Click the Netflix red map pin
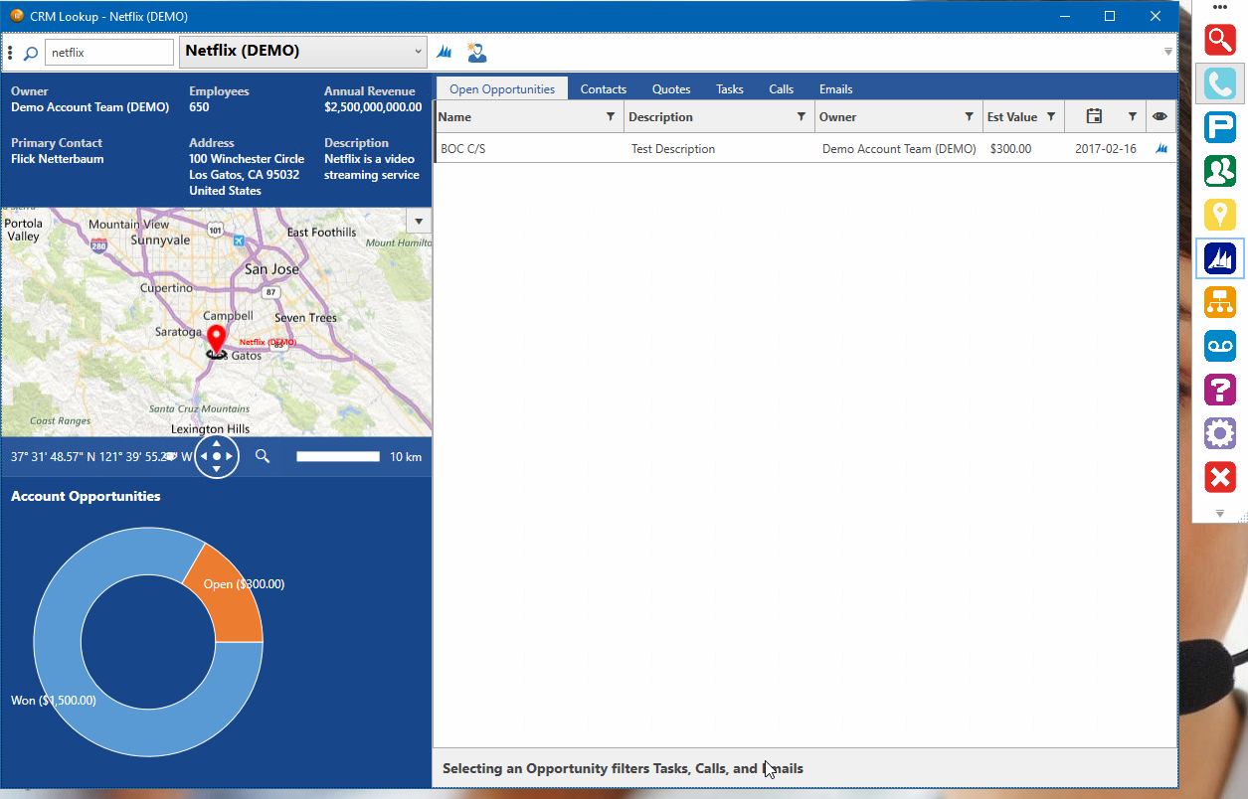This screenshot has height=799, width=1248. click(216, 337)
